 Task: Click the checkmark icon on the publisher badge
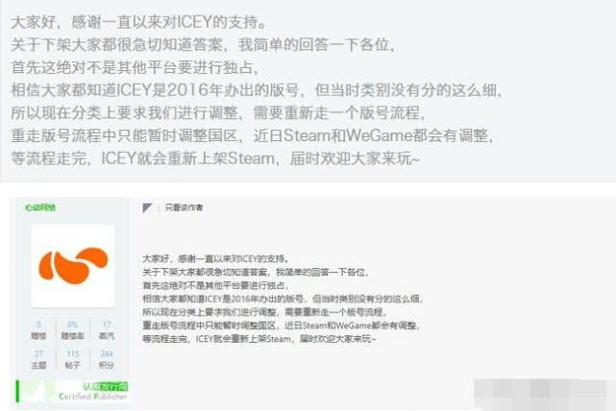pos(35,392)
